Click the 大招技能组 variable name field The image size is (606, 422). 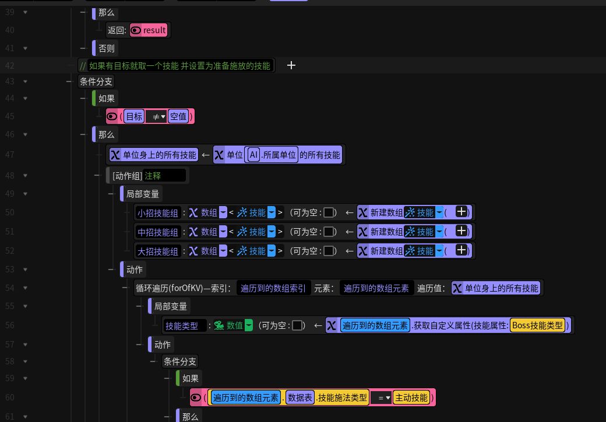click(x=158, y=251)
